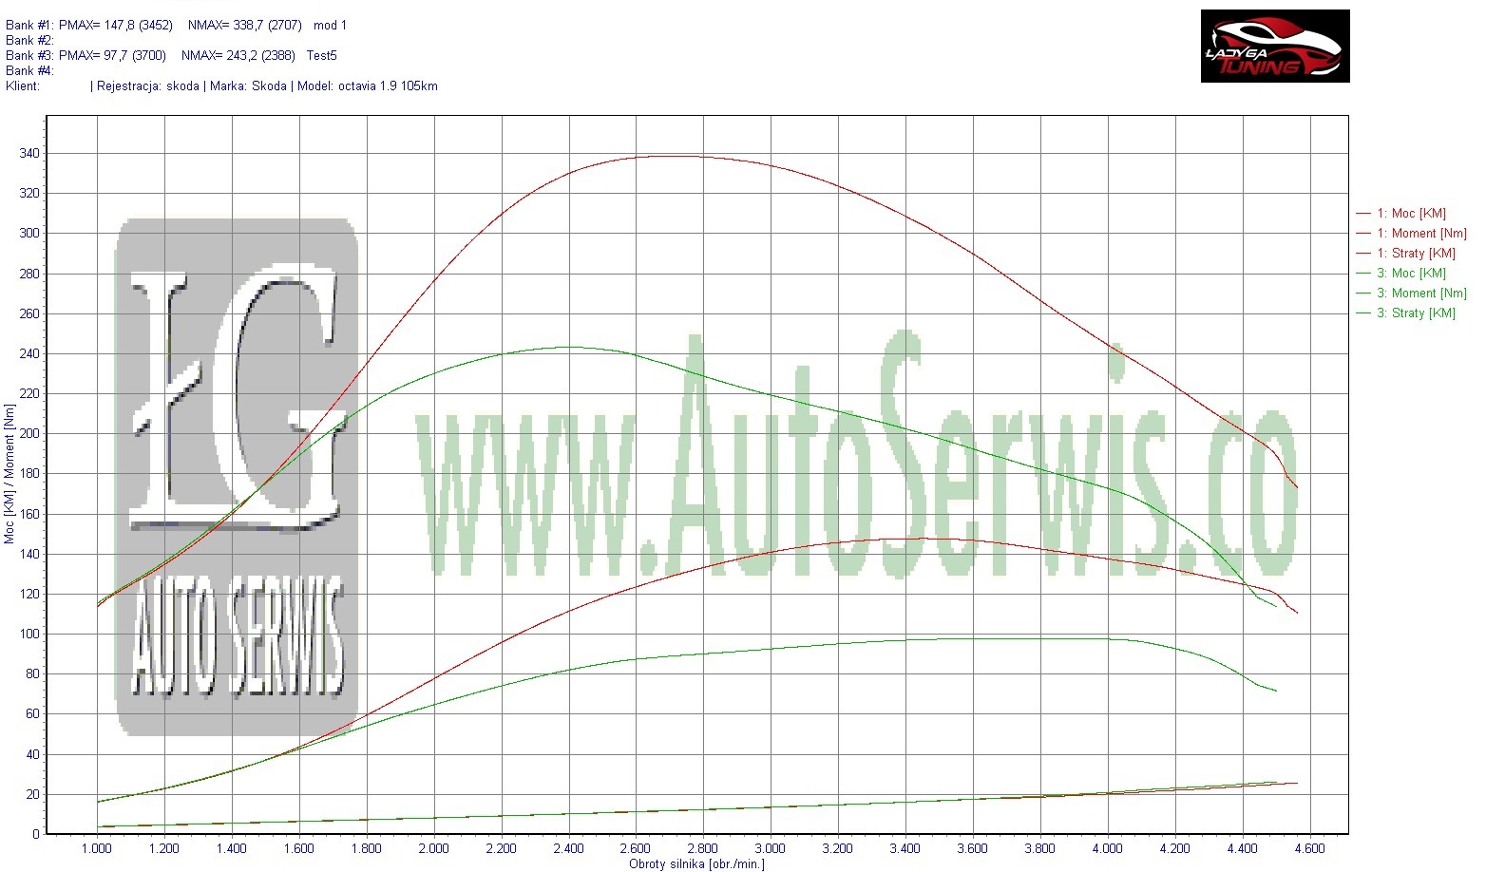
Task: Select the '1: Moc [KM]' legend entry
Action: click(x=1411, y=214)
